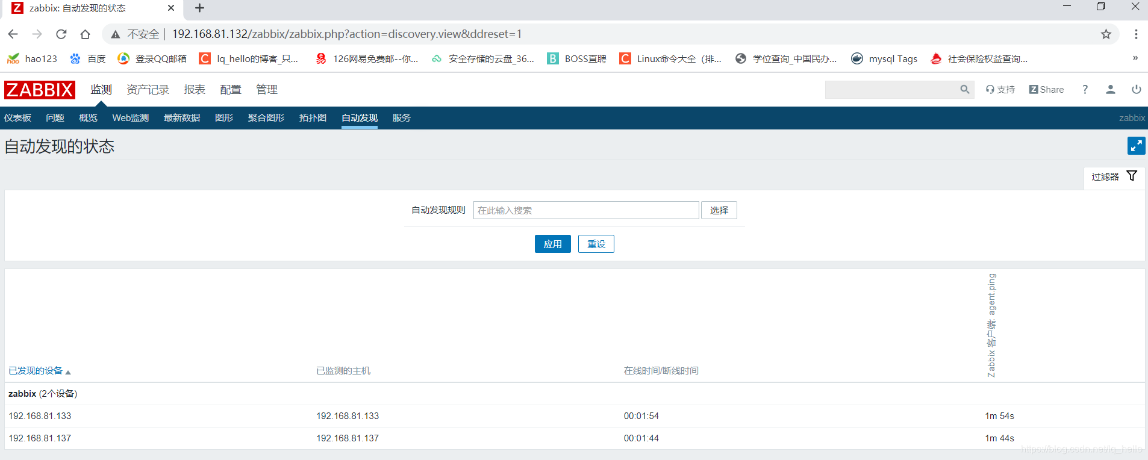Open the Support link with headset icon

coord(1000,90)
